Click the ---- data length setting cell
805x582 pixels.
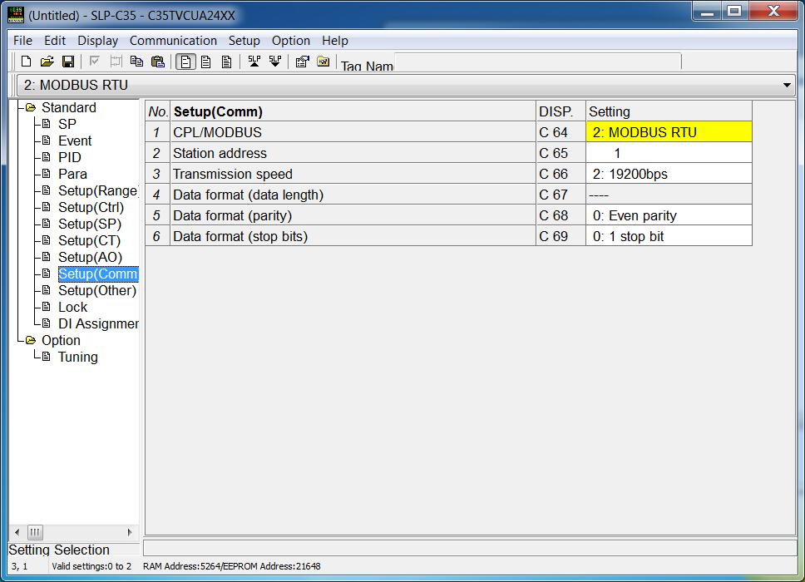click(669, 195)
